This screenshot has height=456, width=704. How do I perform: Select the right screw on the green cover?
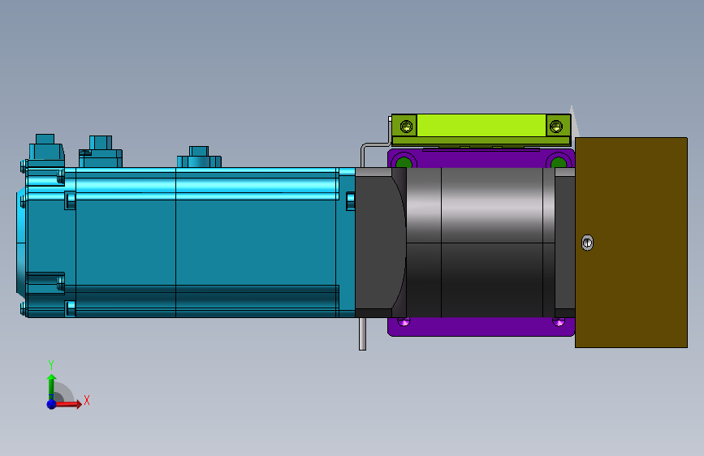(556, 126)
